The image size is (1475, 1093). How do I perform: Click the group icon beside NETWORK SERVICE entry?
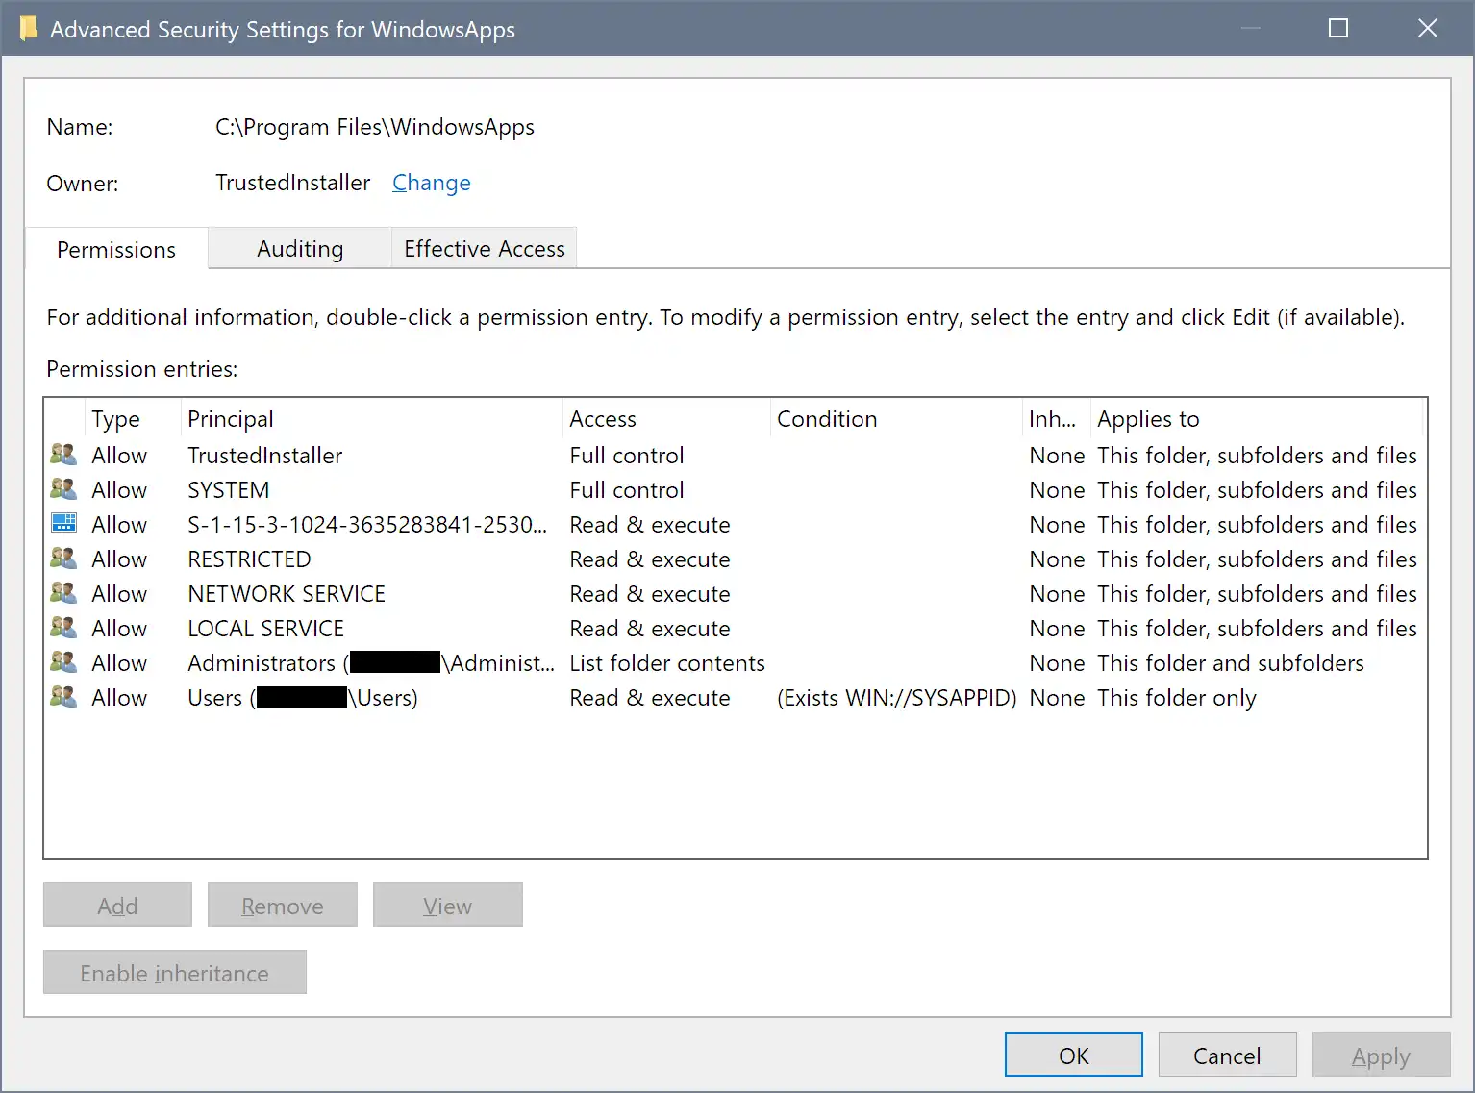pyautogui.click(x=62, y=592)
